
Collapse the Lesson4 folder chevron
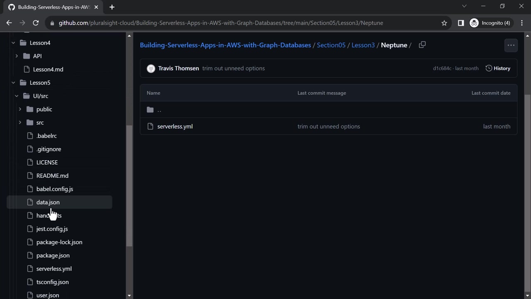coord(13,43)
